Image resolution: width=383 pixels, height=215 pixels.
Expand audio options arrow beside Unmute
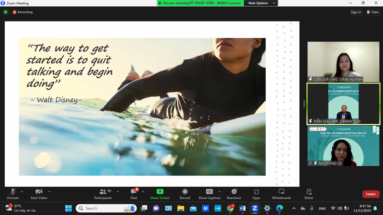click(22, 192)
